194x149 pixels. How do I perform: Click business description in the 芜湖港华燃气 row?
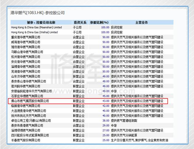pos(137,71)
